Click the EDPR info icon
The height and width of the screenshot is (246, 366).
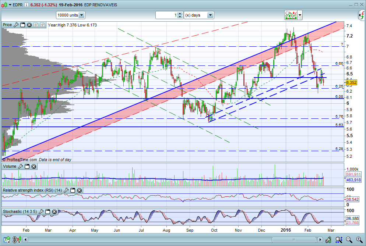[x=27, y=5]
